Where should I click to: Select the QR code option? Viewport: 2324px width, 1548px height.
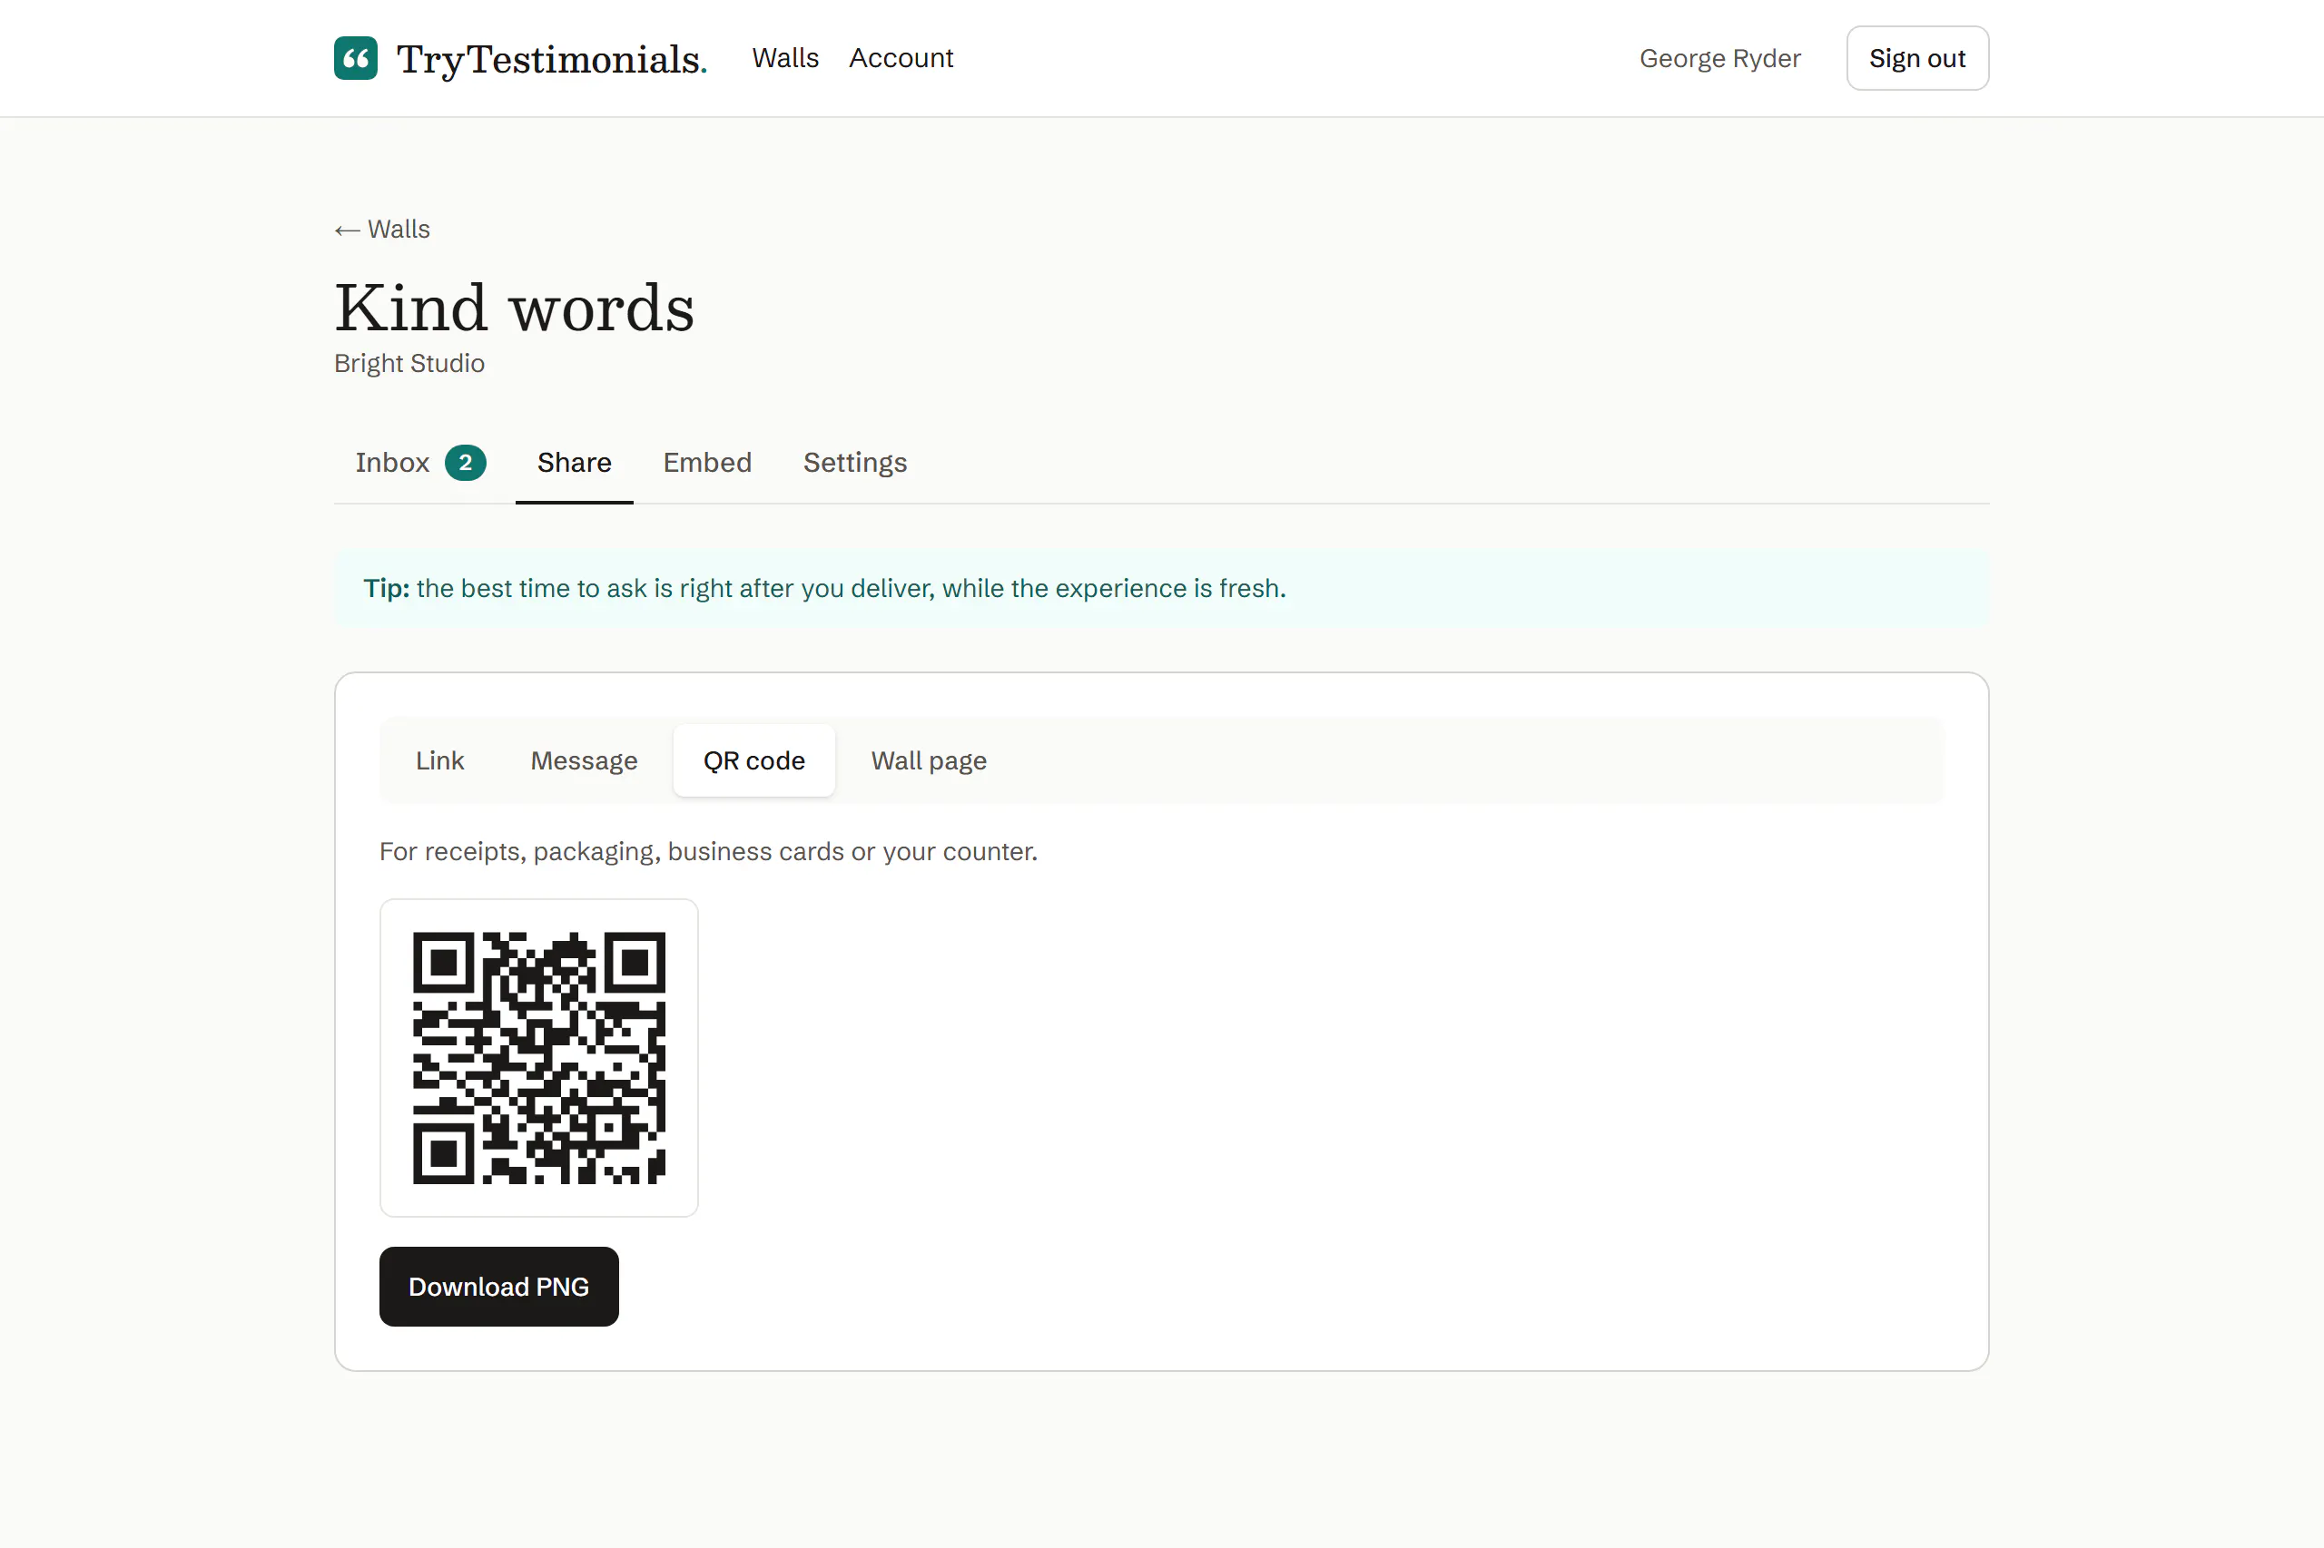[x=753, y=760]
